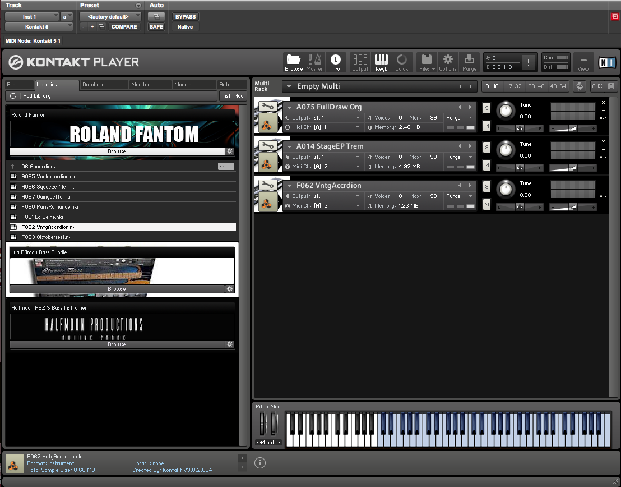
Task: Open the Kontakt 5 plugin selector dropdown
Action: coord(39,26)
